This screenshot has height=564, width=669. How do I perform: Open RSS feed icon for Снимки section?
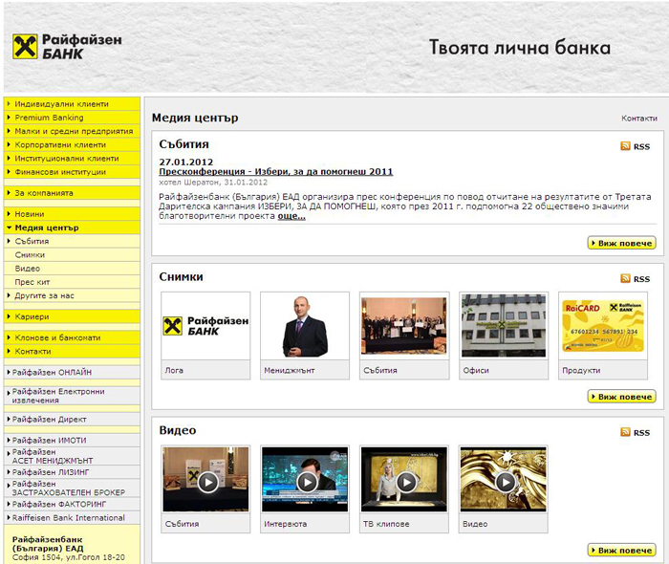point(625,278)
